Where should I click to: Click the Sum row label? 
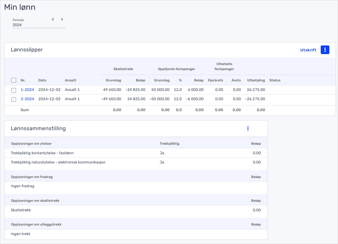(x=25, y=110)
